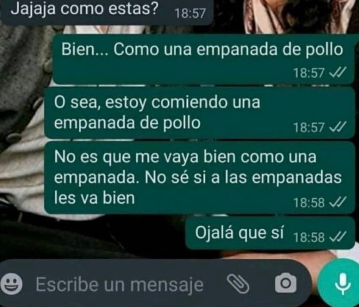Open the camera icon in message bar
This screenshot has width=359, height=307.
click(x=286, y=283)
